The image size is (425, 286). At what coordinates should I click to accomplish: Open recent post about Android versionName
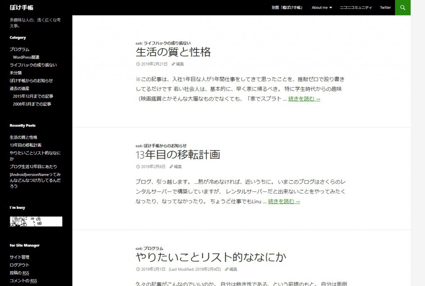[35, 180]
